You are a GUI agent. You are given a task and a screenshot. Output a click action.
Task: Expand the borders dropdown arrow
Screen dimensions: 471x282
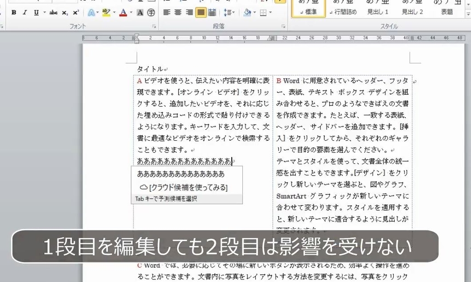click(x=270, y=12)
